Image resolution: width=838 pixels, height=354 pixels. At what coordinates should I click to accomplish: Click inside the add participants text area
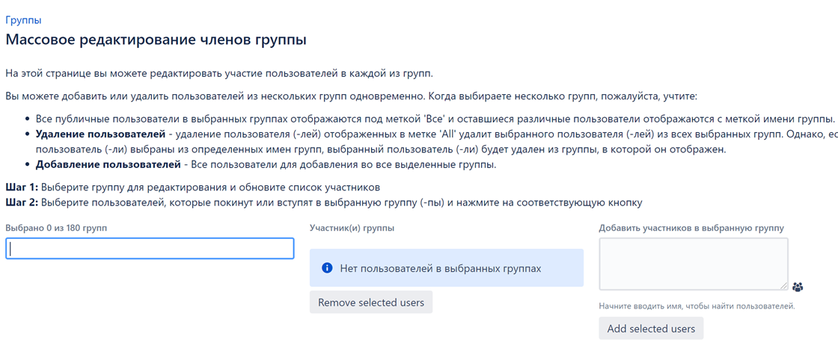(x=694, y=264)
